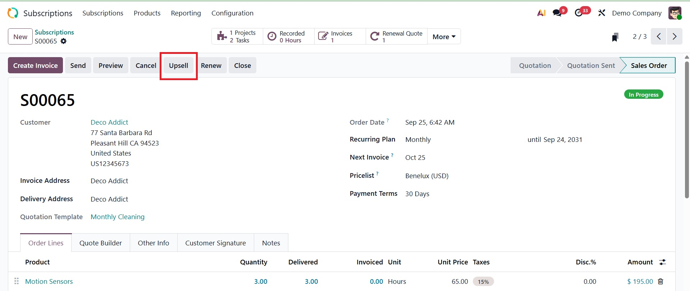Select the Quotation Sent status stage
This screenshot has height=291, width=690.
point(591,65)
